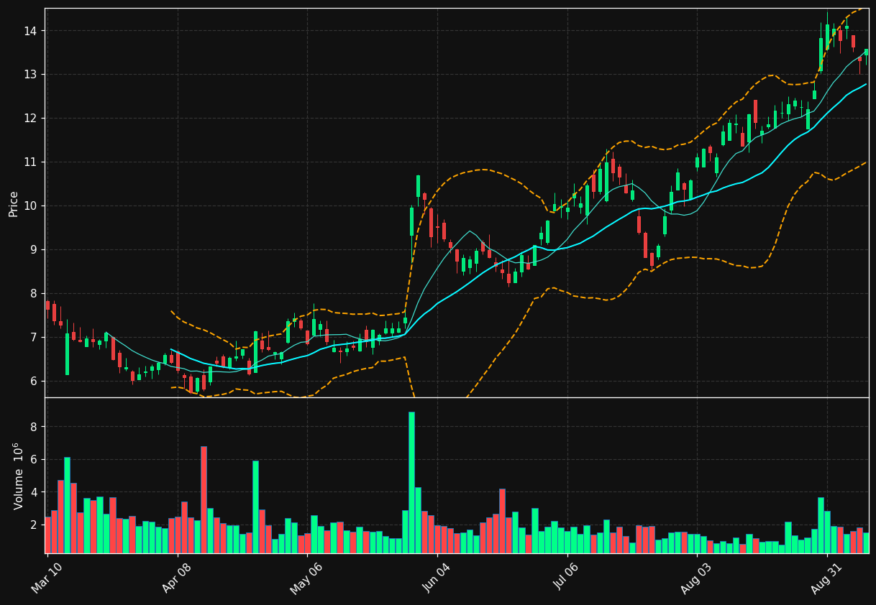This screenshot has width=876, height=605.
Task: Select the 'Aug 31' date label
Action: [x=826, y=577]
